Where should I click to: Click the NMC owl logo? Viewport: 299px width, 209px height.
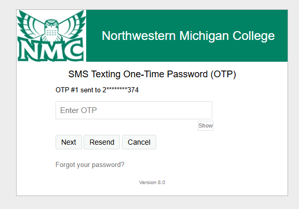point(51,36)
